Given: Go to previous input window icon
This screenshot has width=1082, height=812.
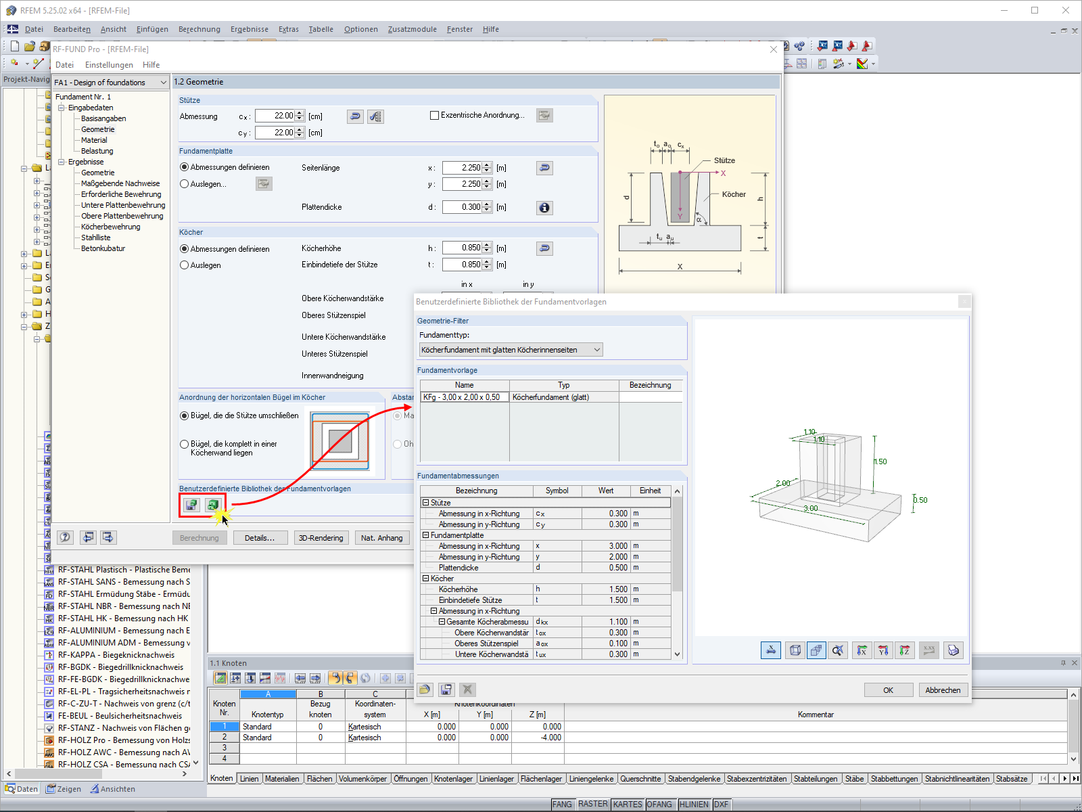Looking at the screenshot, I should coord(88,537).
